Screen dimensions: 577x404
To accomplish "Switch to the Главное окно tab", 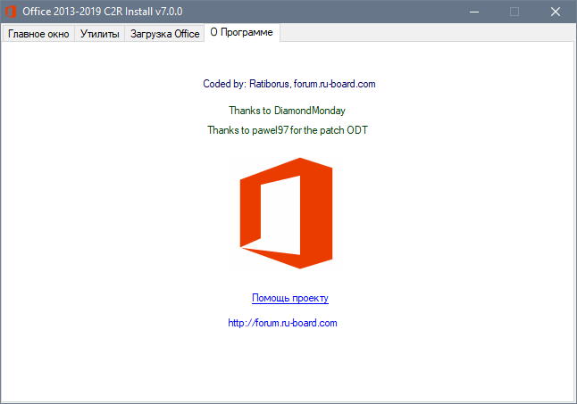I will (x=38, y=34).
